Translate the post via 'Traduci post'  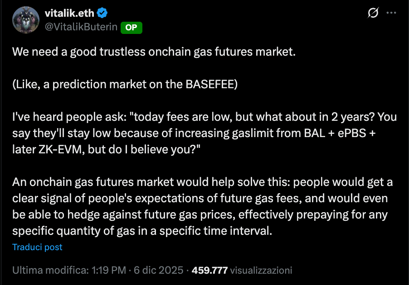(38, 247)
